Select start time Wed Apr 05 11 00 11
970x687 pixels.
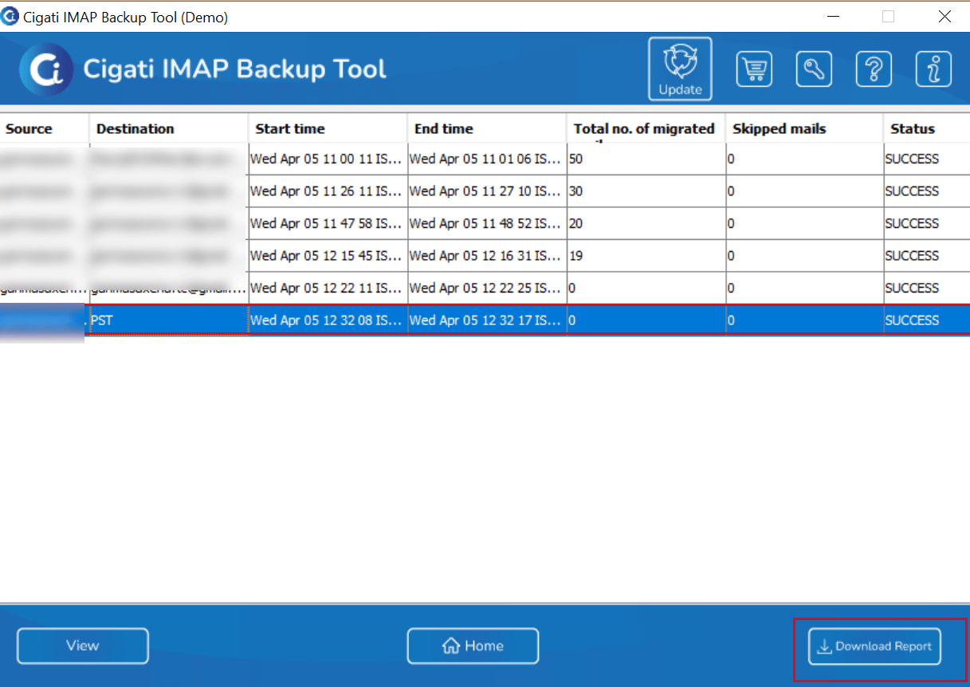328,159
